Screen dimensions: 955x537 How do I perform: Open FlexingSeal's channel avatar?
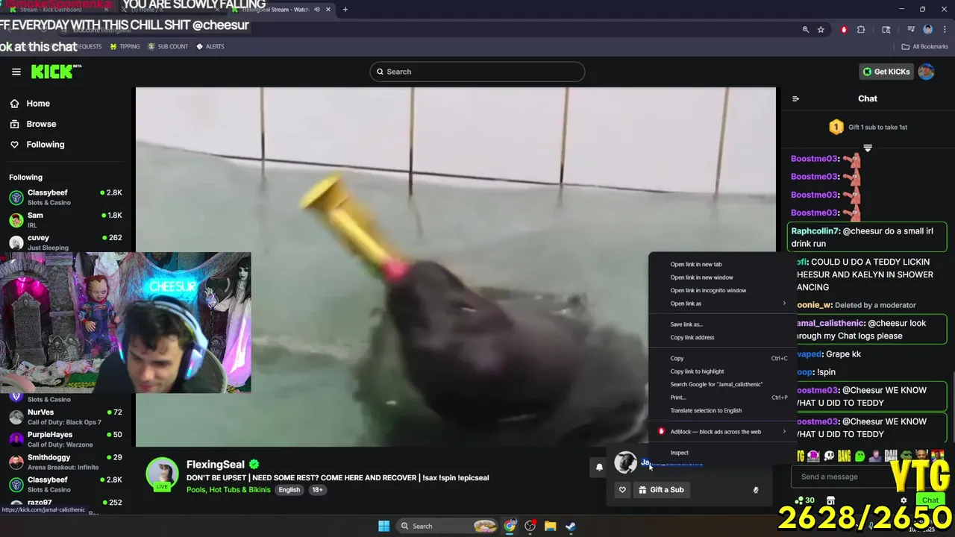(x=162, y=474)
